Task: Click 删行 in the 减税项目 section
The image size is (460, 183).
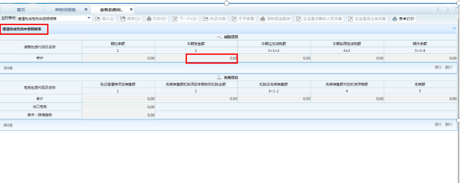Action: point(448,67)
